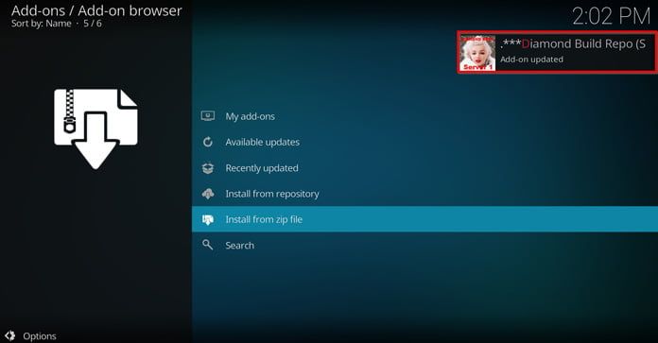Select Install from repository

(x=424, y=194)
